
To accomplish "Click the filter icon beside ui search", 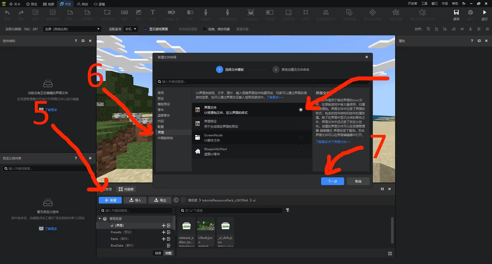I will pos(288,210).
